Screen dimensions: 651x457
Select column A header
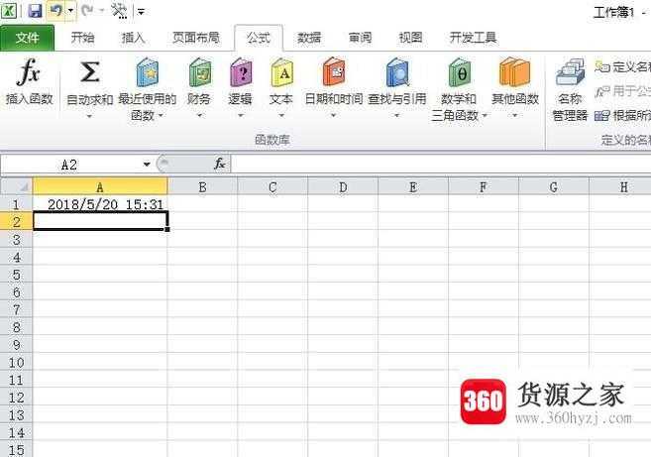click(100, 187)
